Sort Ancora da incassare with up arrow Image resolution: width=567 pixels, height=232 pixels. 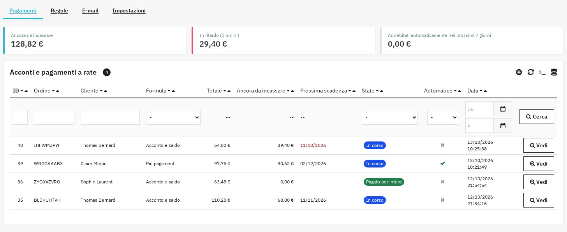292,91
